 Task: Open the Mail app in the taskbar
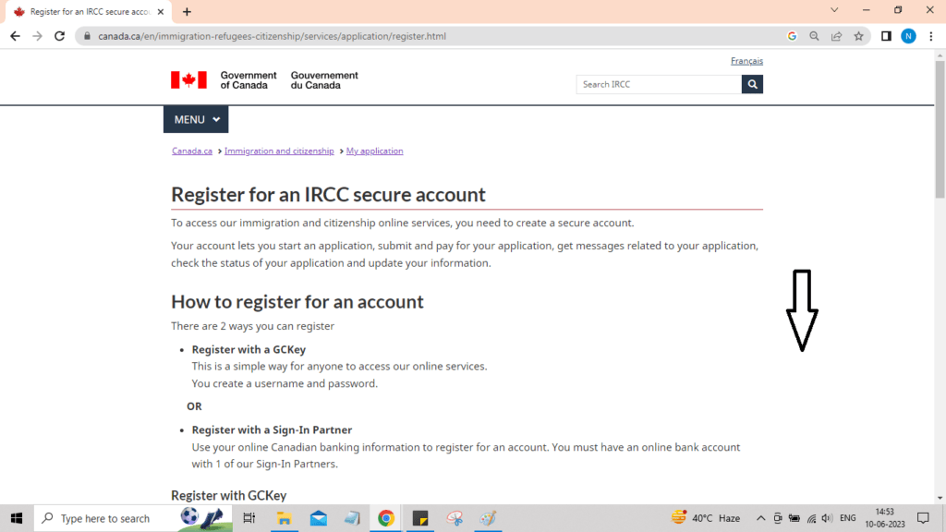(319, 518)
